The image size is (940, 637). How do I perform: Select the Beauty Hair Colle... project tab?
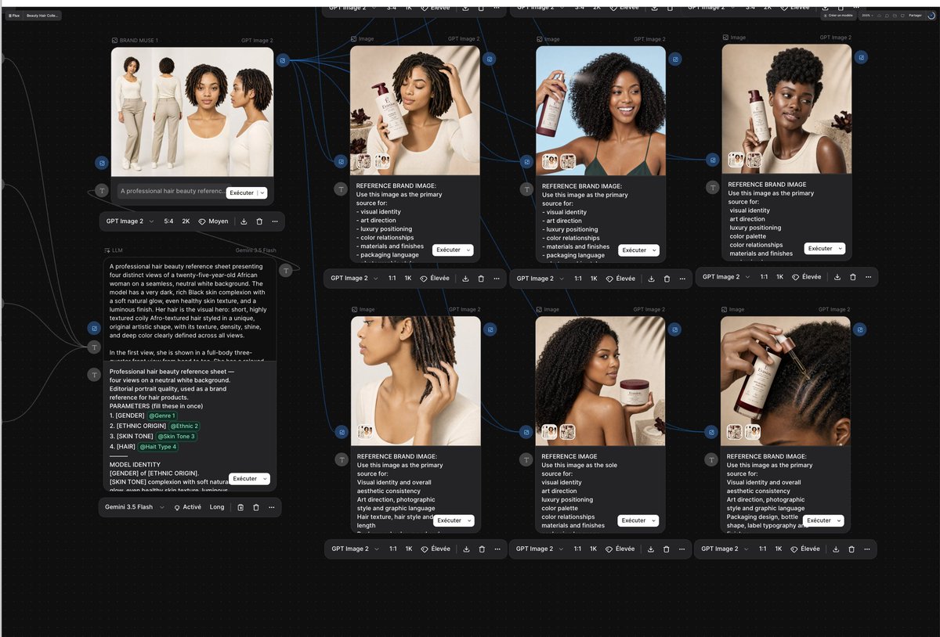42,15
